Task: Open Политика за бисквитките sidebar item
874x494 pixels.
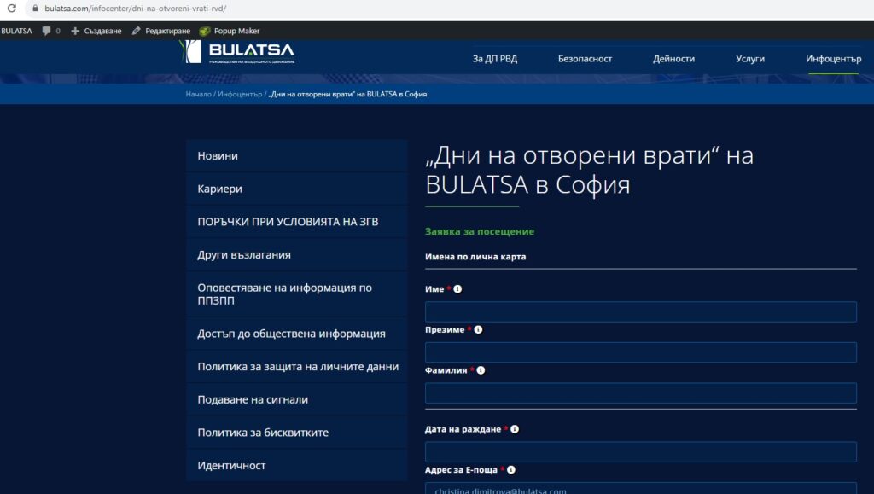Action: pos(296,433)
